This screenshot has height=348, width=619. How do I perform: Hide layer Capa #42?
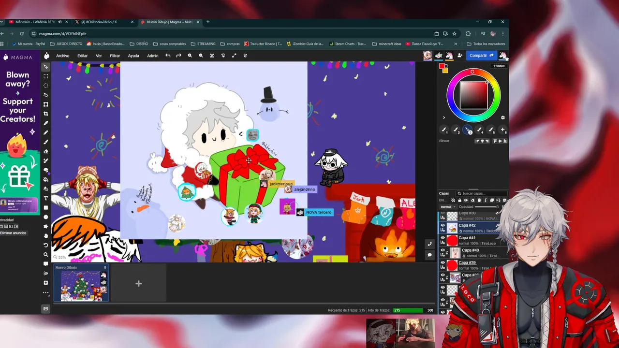(442, 225)
